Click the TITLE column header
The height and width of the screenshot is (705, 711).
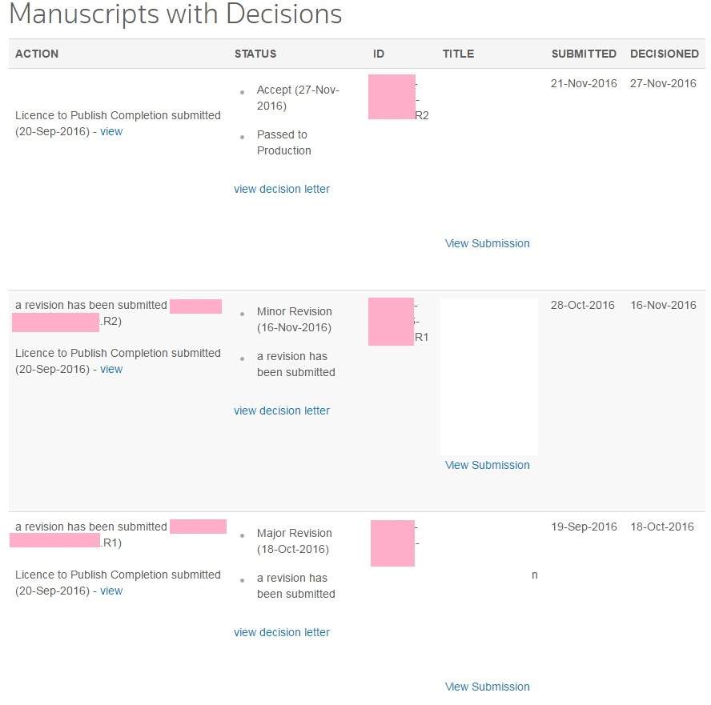pos(458,54)
